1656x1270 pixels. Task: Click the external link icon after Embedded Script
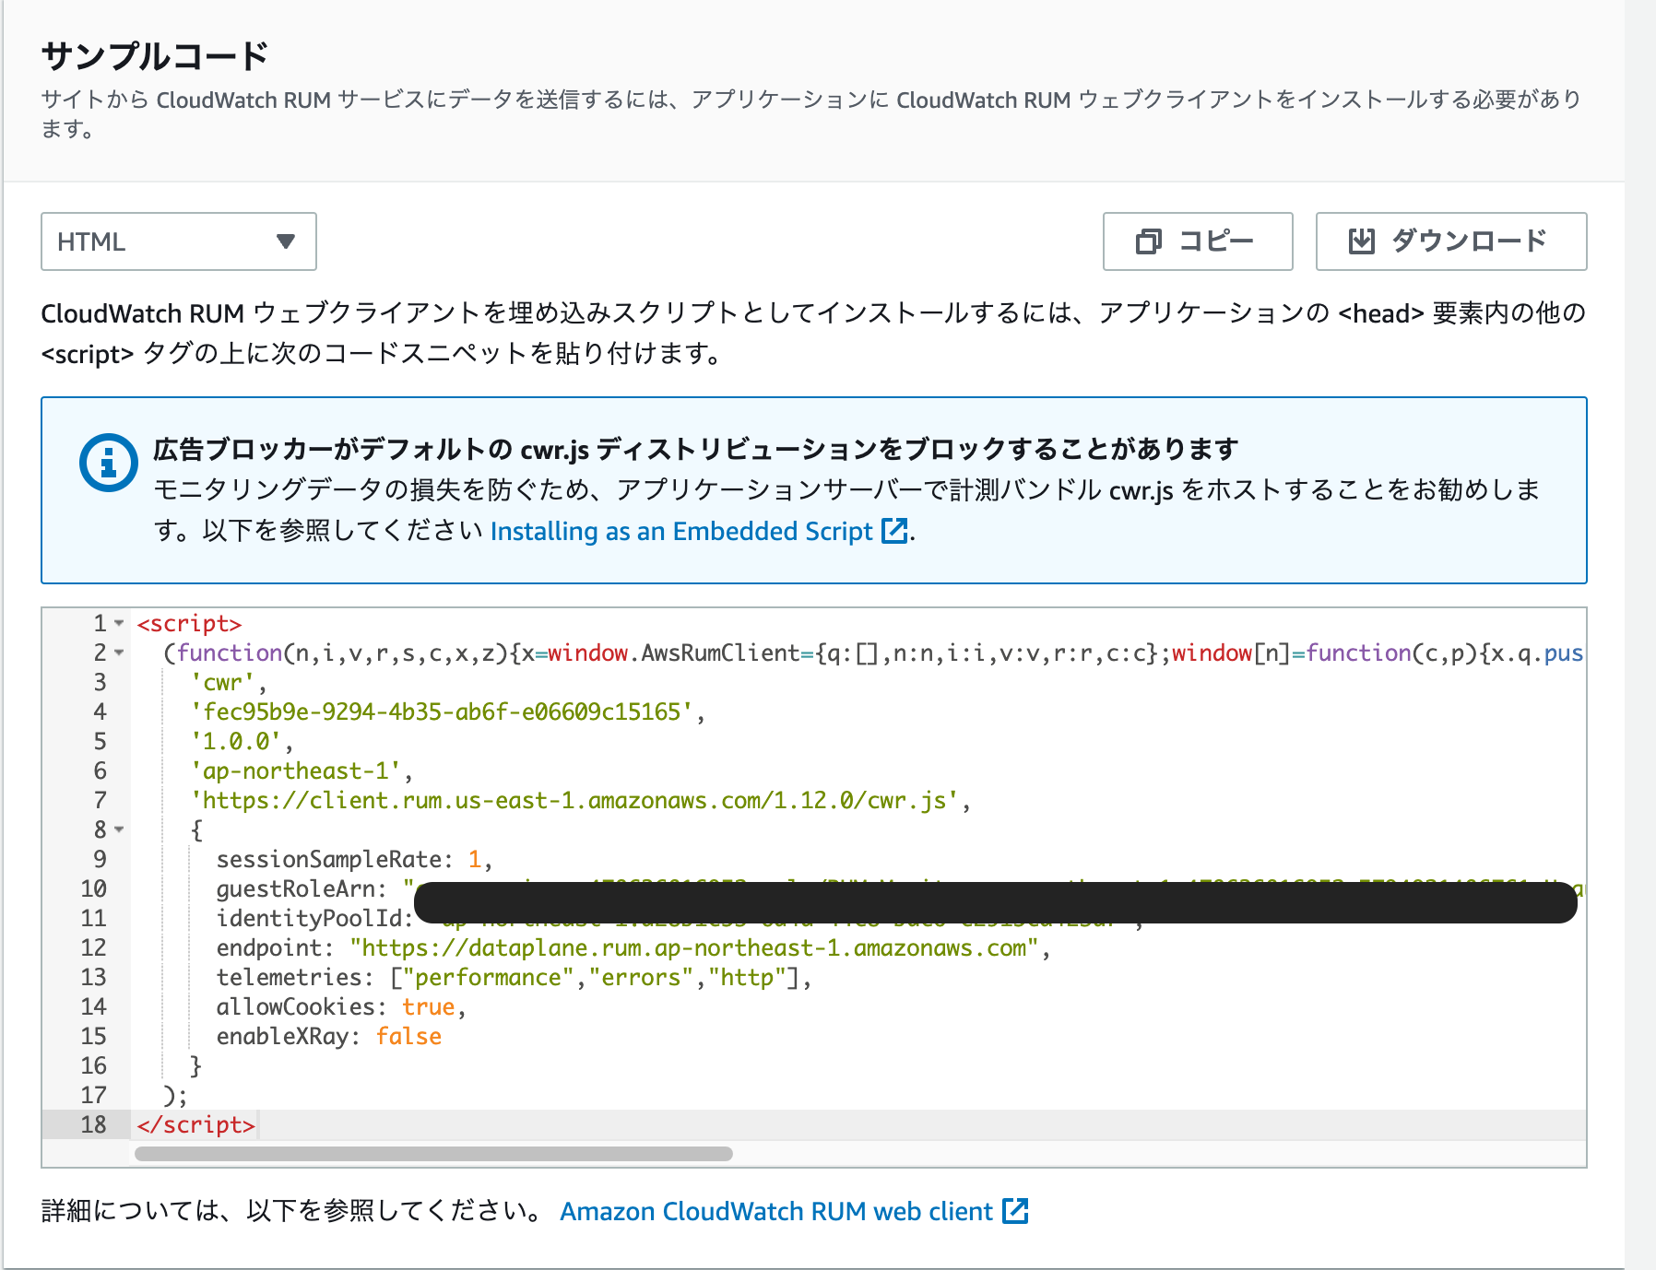[894, 531]
